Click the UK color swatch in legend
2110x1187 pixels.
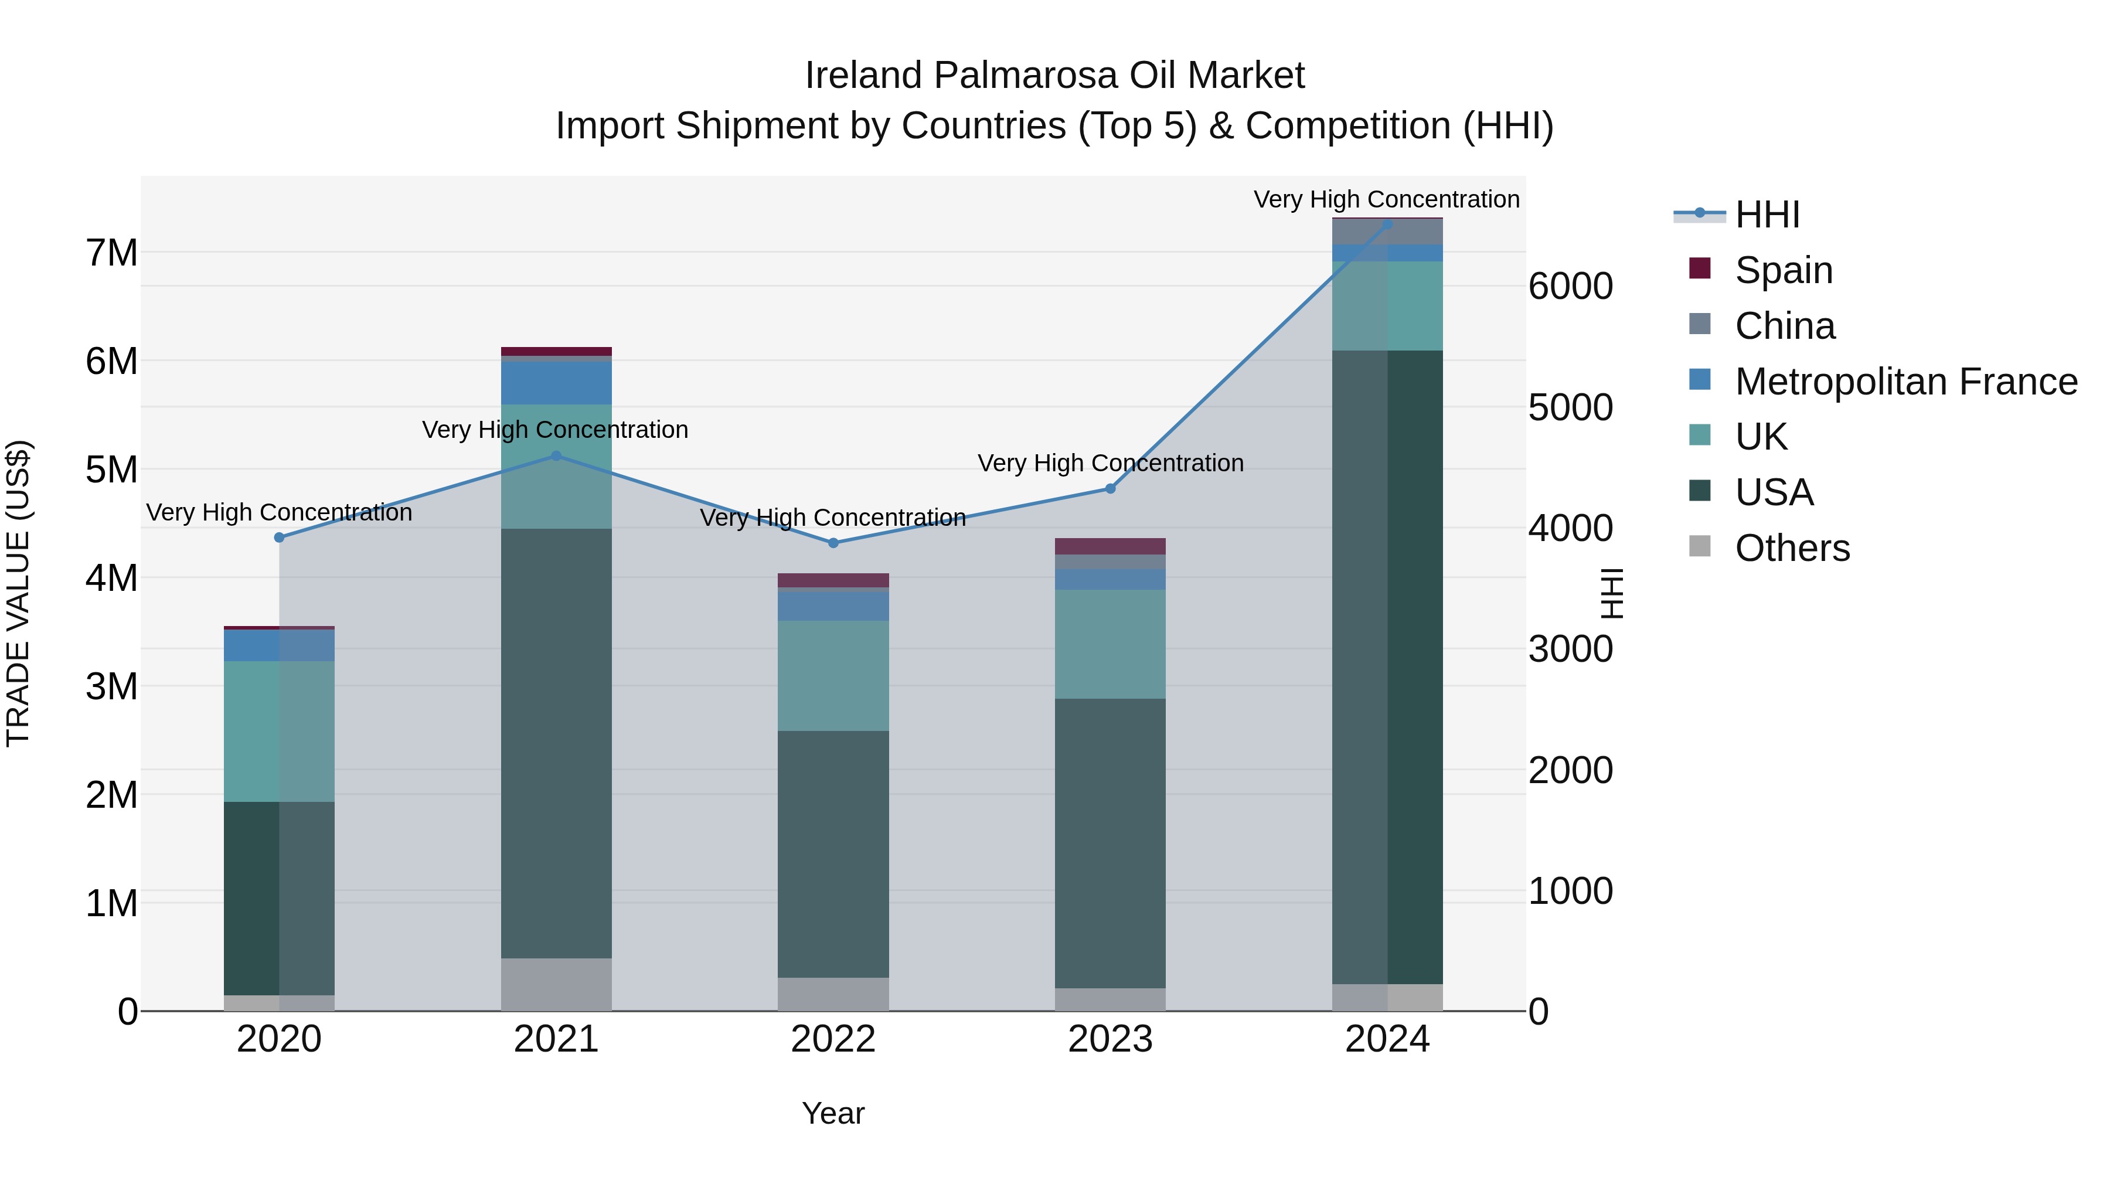(1700, 435)
